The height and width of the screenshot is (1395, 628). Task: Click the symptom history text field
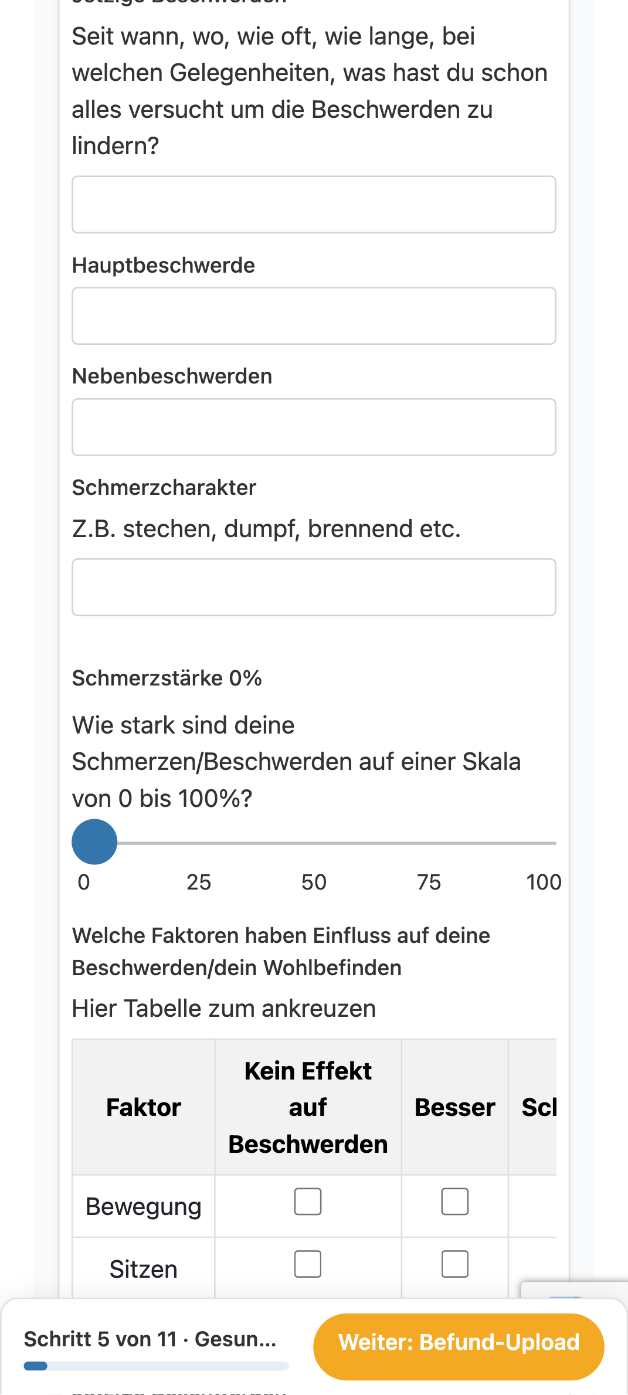(x=314, y=205)
